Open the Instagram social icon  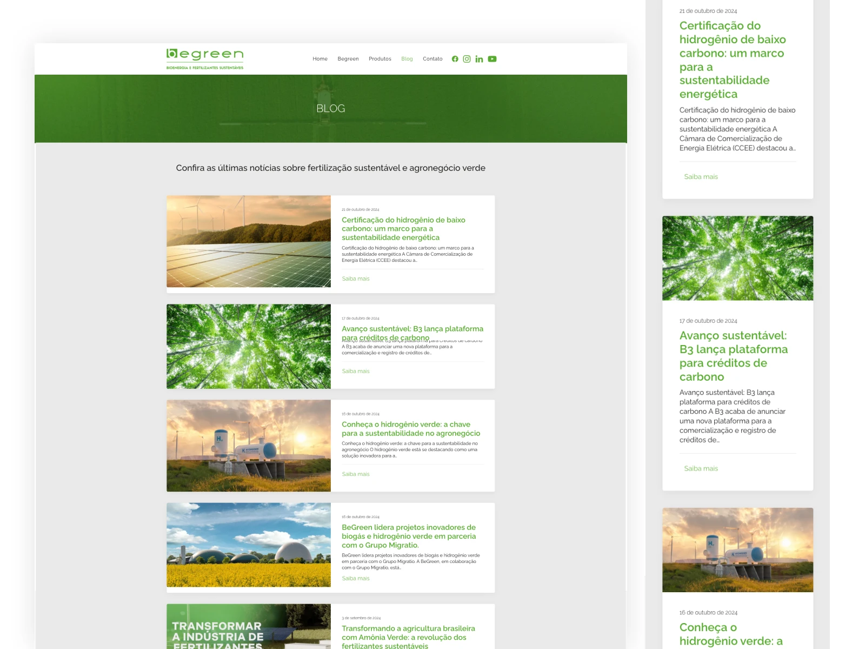(467, 59)
